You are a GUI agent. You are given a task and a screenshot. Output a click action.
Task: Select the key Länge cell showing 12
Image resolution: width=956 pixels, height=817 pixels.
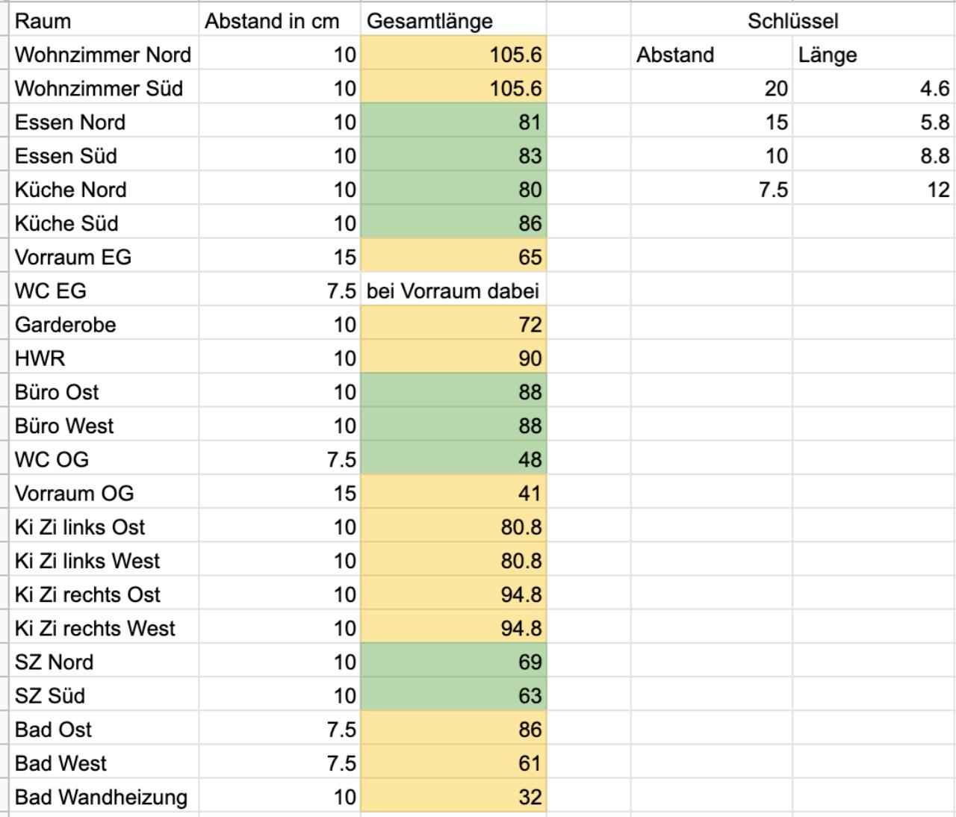pos(874,190)
